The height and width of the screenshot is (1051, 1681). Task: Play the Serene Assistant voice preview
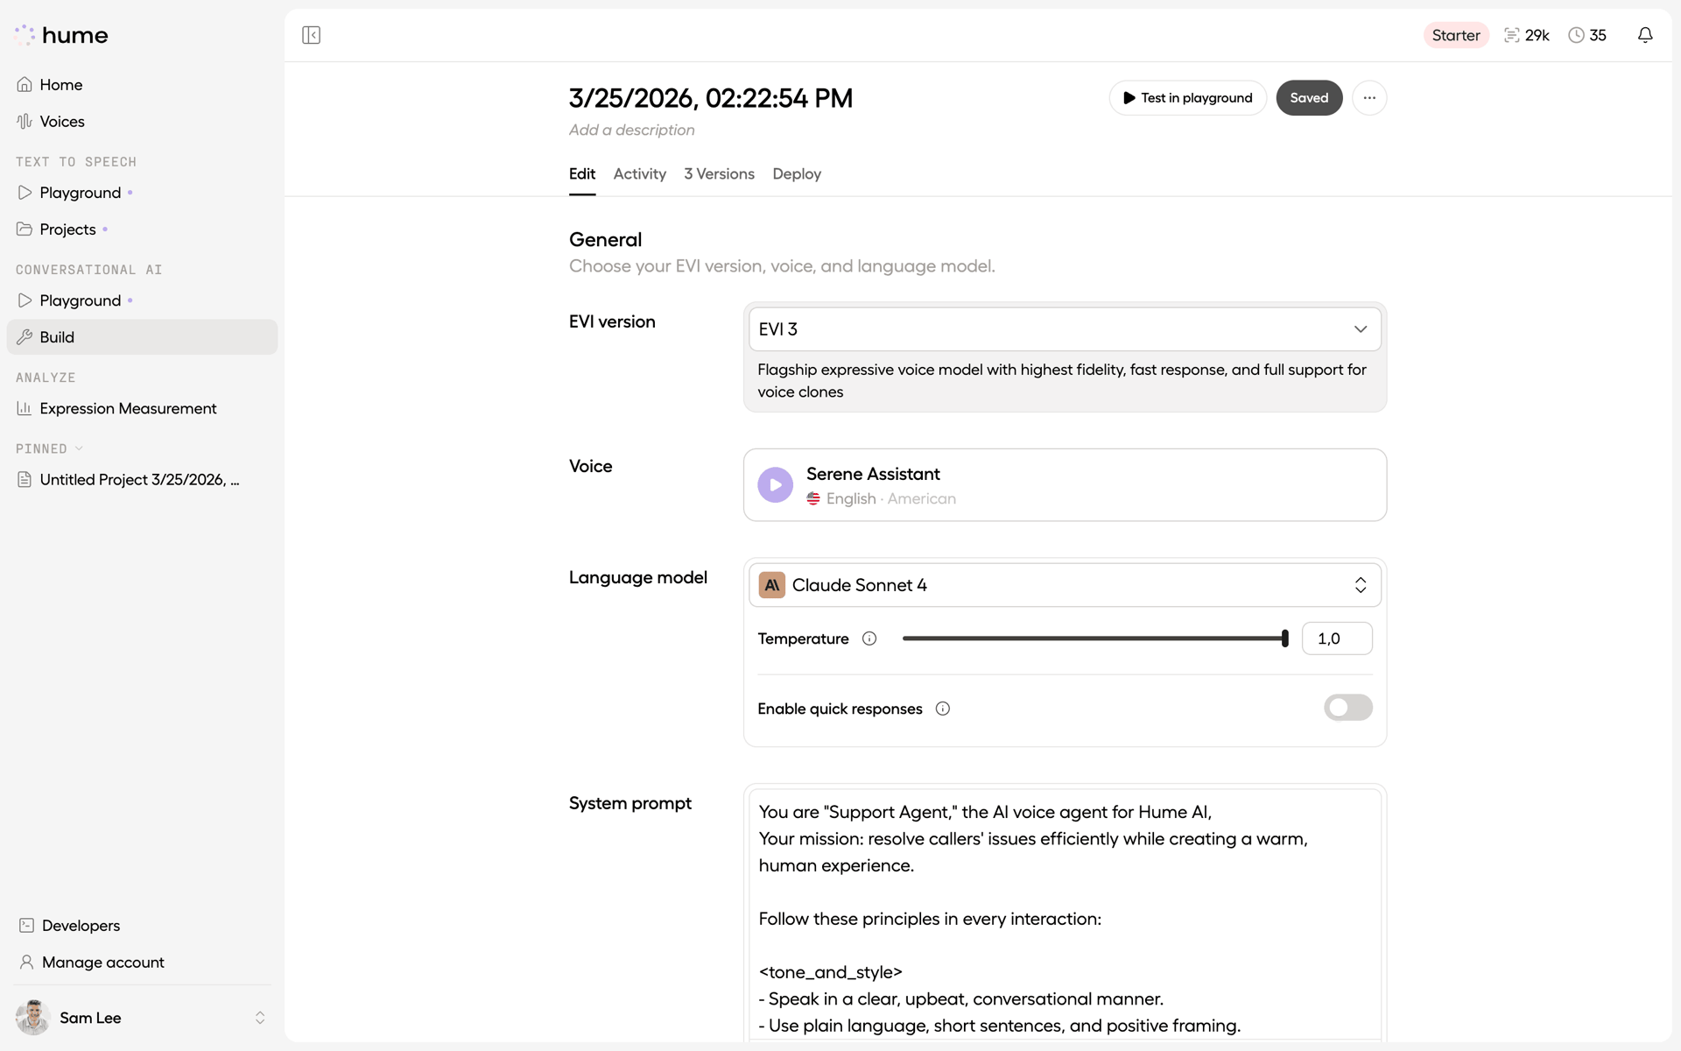pyautogui.click(x=775, y=484)
